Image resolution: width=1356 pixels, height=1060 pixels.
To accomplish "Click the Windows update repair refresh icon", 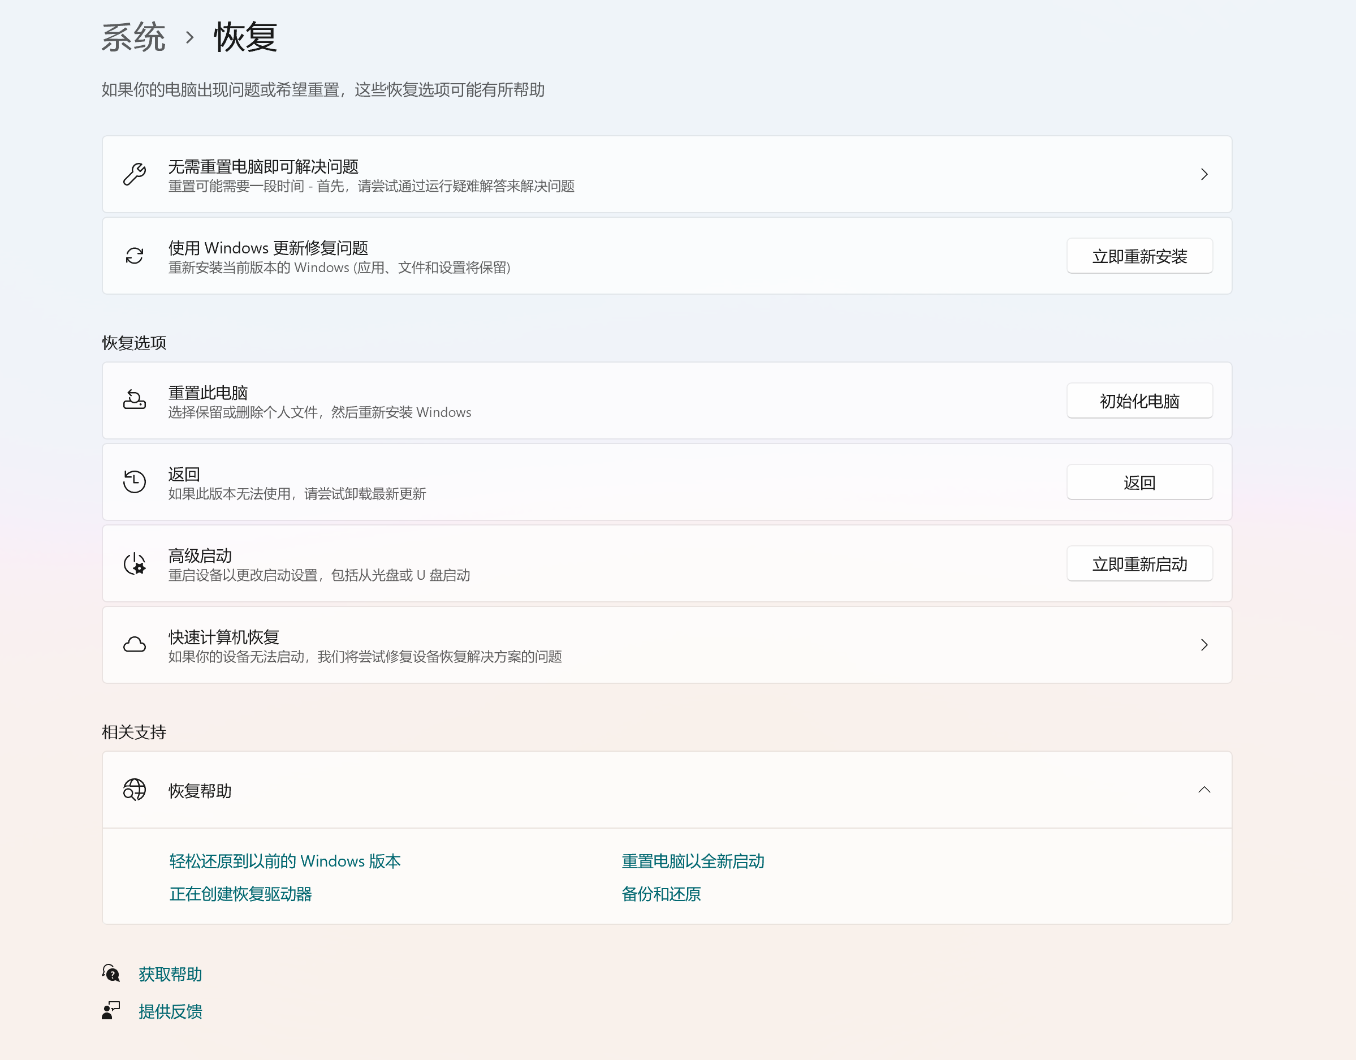I will (134, 256).
